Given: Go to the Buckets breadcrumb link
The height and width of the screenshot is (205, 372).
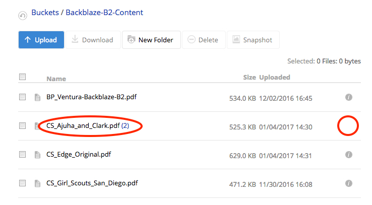Looking at the screenshot, I should (x=45, y=12).
